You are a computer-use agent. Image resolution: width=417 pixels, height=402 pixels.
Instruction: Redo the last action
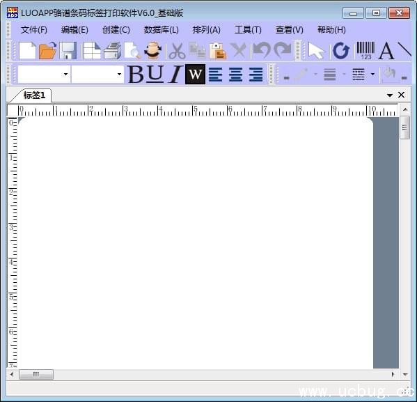tap(283, 50)
